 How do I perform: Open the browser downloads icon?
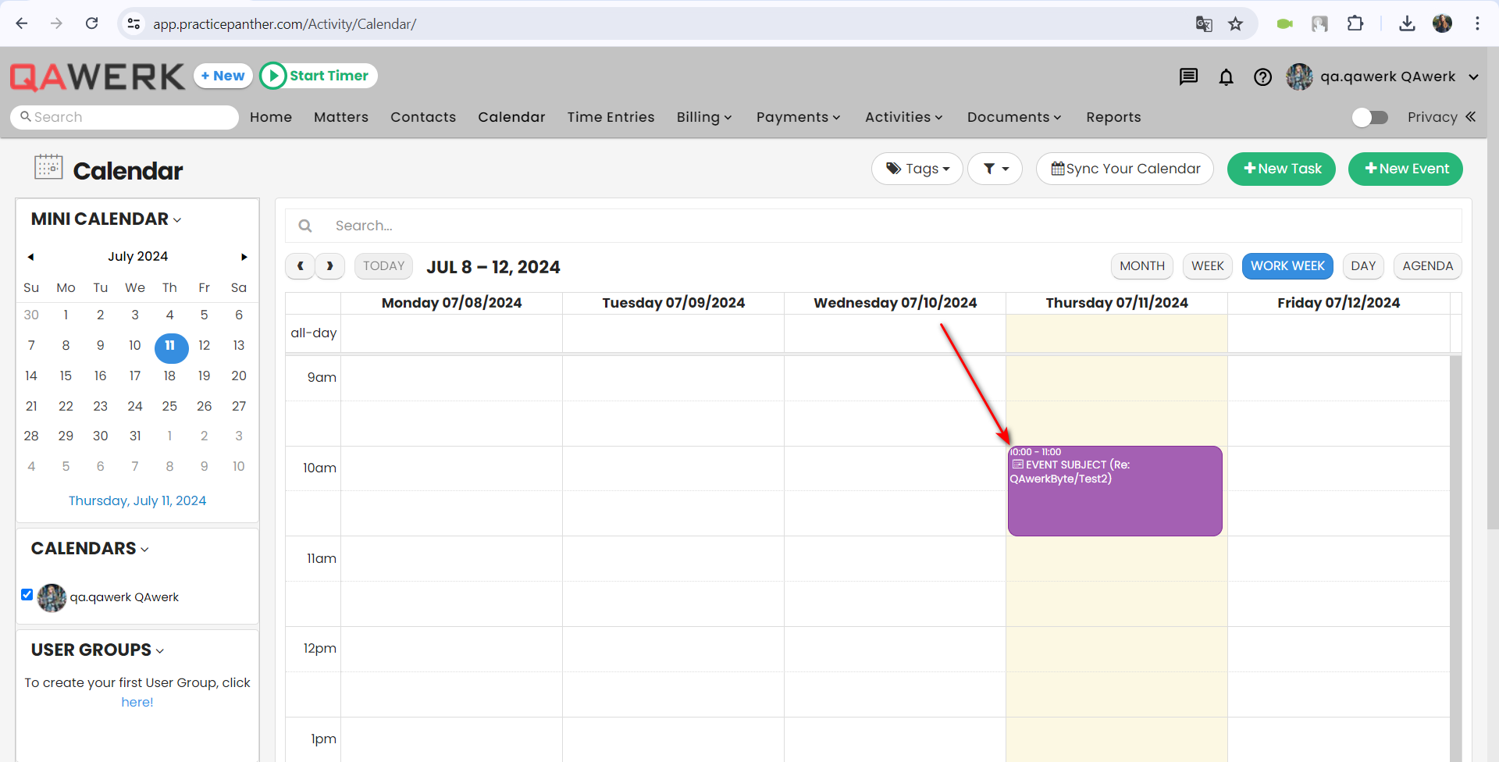pyautogui.click(x=1407, y=23)
